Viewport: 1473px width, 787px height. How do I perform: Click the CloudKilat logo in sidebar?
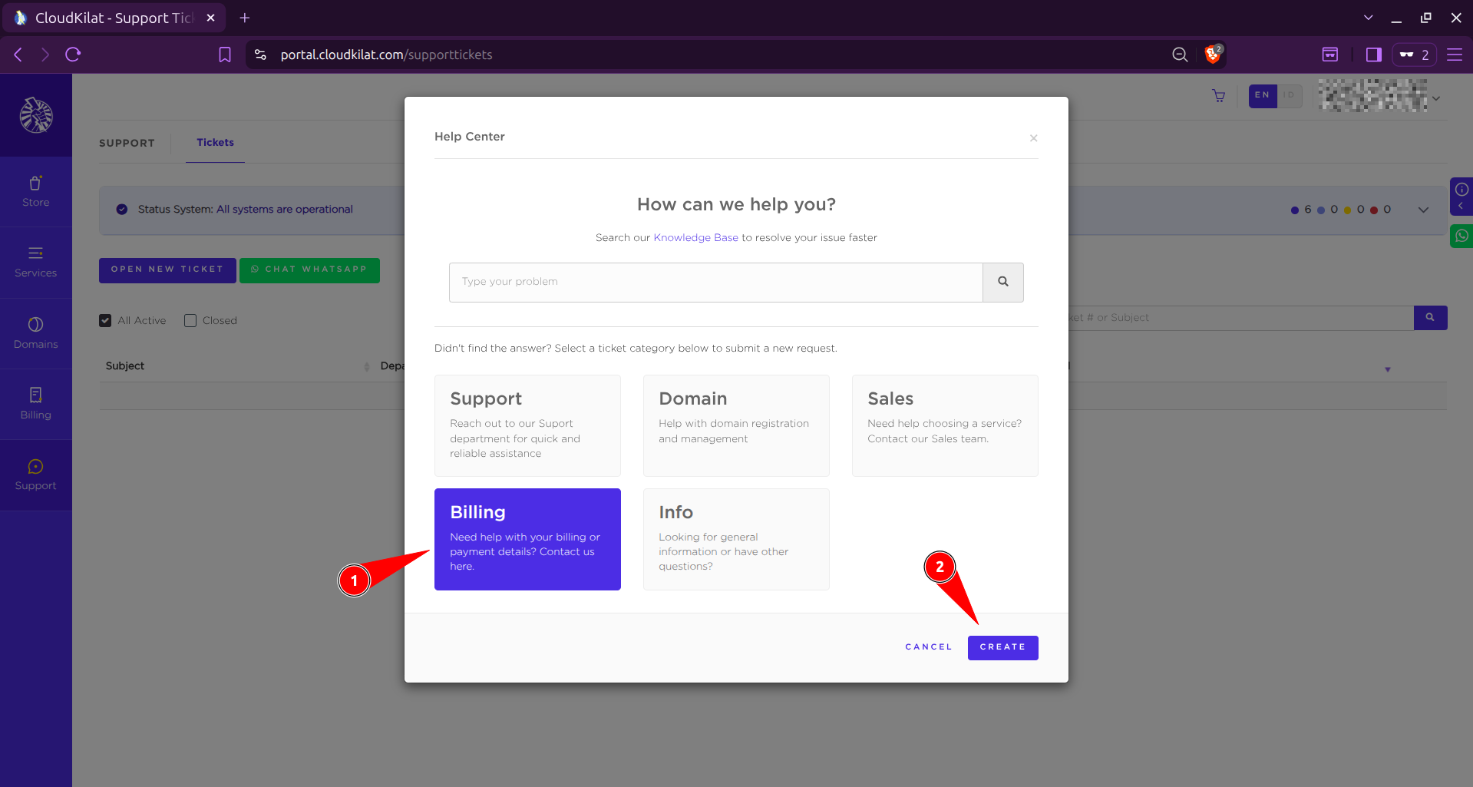pyautogui.click(x=36, y=115)
